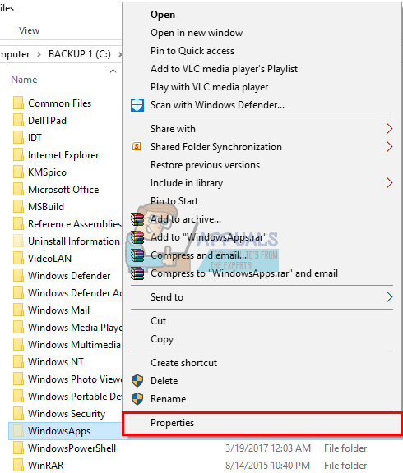Viewport: 403px width, 473px height.
Task: Click the 8/14/2015 10:40 PM date cell
Action: coord(267,466)
